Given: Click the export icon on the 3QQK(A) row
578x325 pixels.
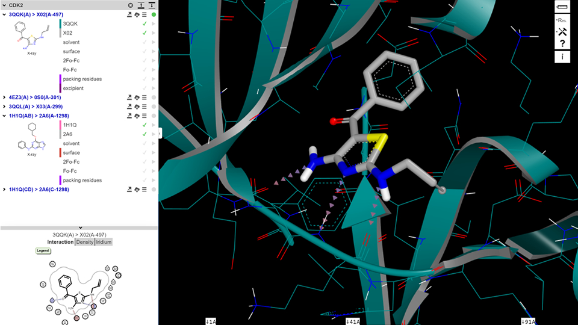Looking at the screenshot, I should coord(129,14).
